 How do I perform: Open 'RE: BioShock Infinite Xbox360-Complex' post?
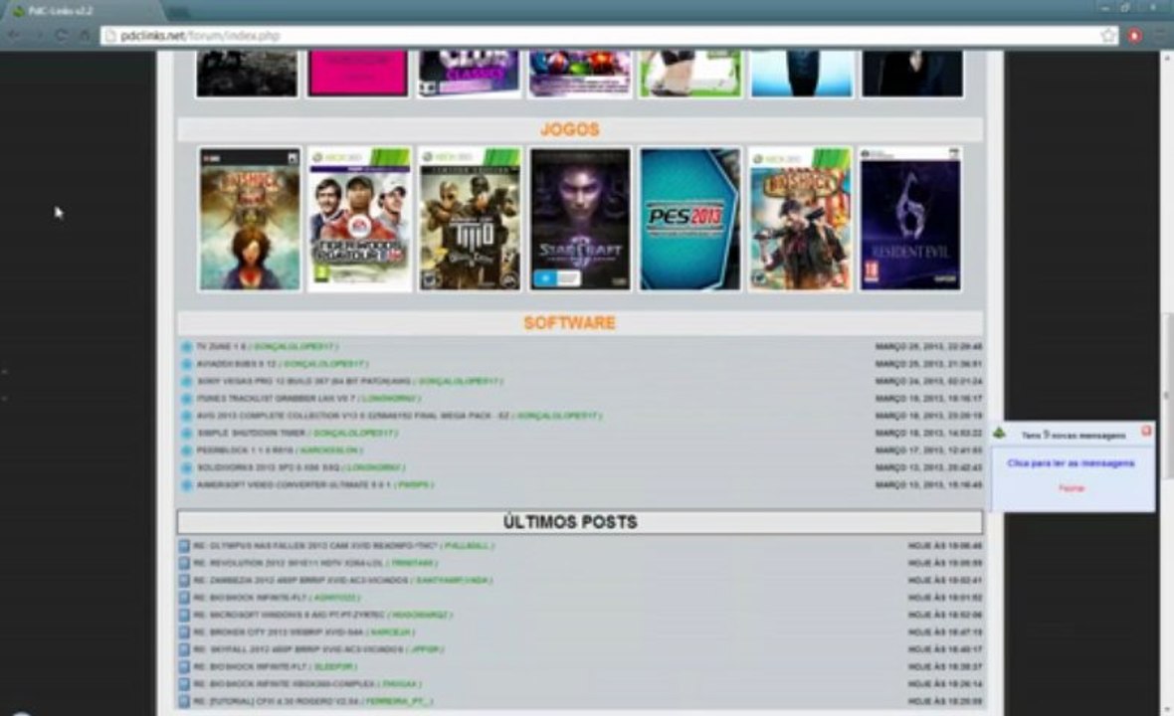284,684
